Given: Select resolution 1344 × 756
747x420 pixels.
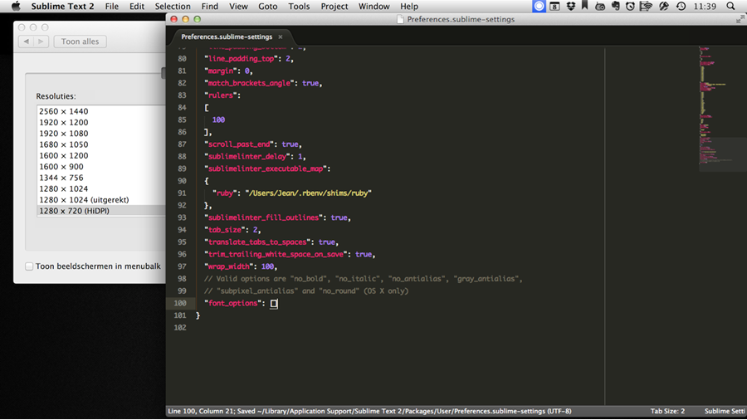Looking at the screenshot, I should click(101, 178).
